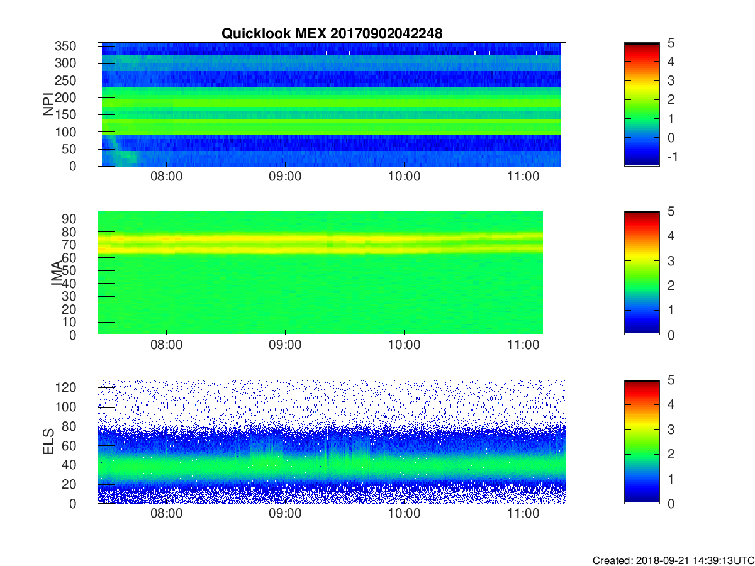Viewport: 755px width, 566px height.
Task: Click the 10:00 tick under the NPI plot
Action: [405, 177]
